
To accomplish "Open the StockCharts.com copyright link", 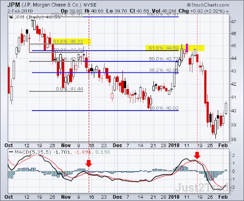I will tap(208, 5).
